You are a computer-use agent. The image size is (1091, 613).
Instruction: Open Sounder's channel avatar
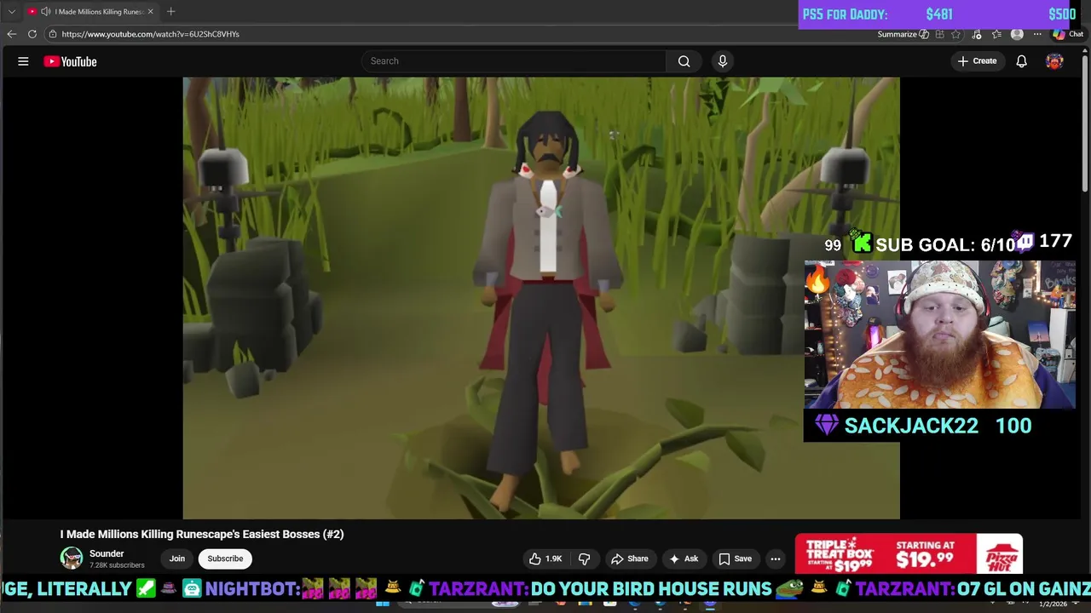pyautogui.click(x=72, y=558)
